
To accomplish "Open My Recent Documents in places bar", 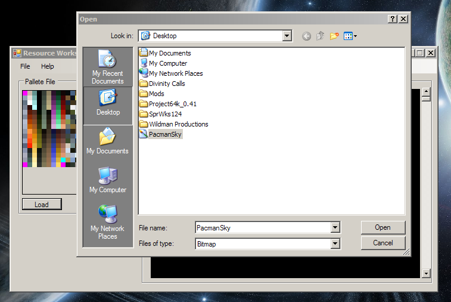I will (108, 67).
